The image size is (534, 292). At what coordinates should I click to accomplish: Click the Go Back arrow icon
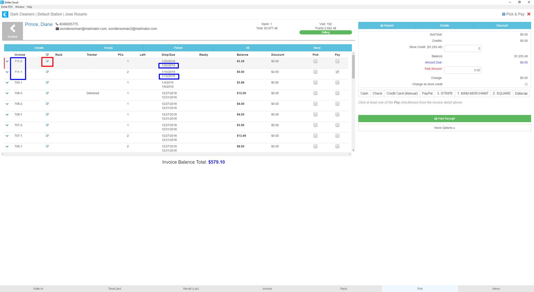click(12, 29)
